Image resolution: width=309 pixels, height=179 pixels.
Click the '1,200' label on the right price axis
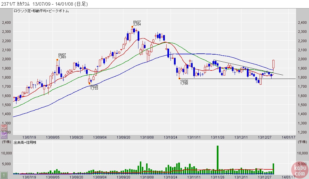coord(302,132)
